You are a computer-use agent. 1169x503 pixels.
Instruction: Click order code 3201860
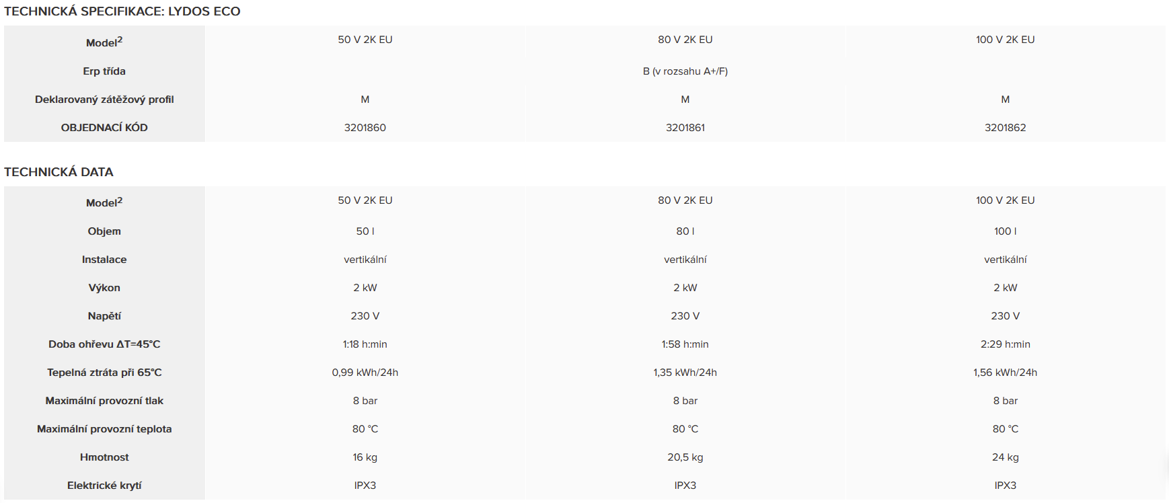(x=365, y=128)
